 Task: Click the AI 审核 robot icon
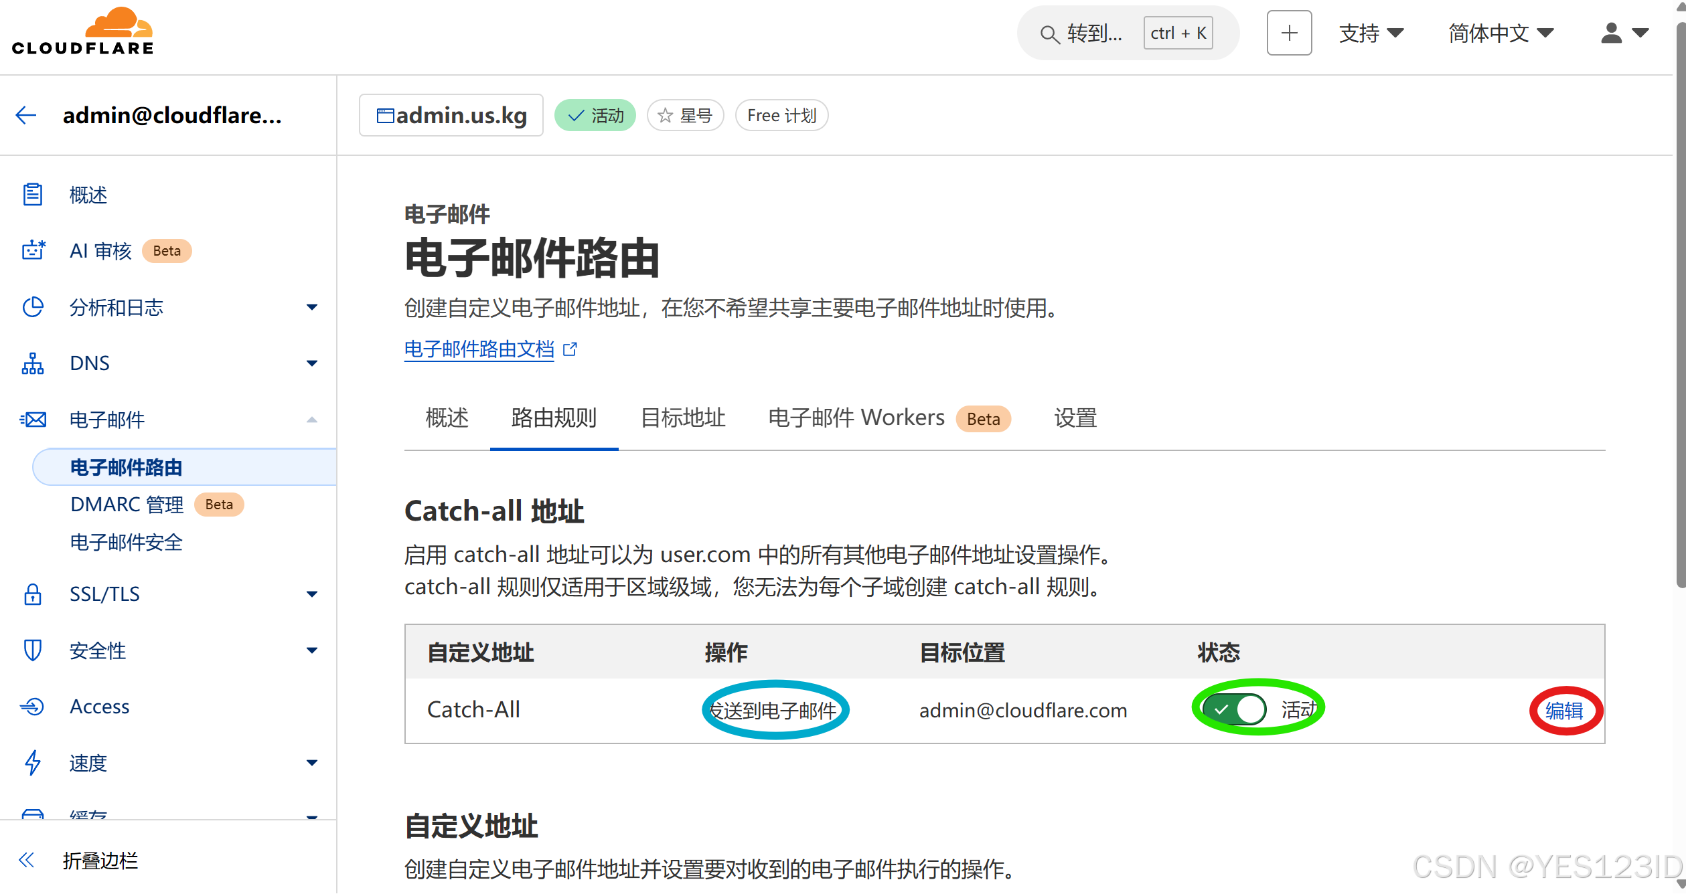[32, 250]
